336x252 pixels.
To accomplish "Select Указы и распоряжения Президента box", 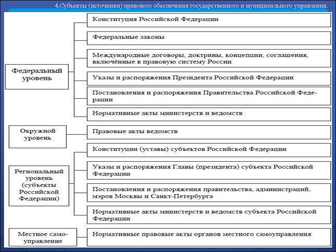I will [209, 78].
